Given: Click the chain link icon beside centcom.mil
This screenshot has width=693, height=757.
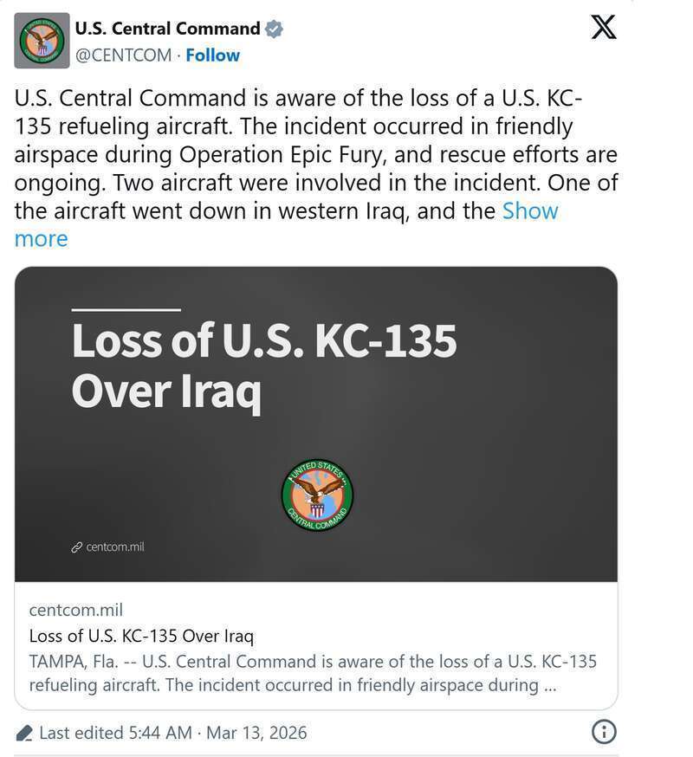Looking at the screenshot, I should (76, 547).
